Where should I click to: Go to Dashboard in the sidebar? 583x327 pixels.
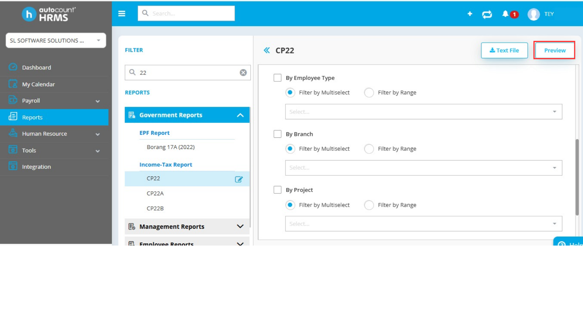coord(36,68)
